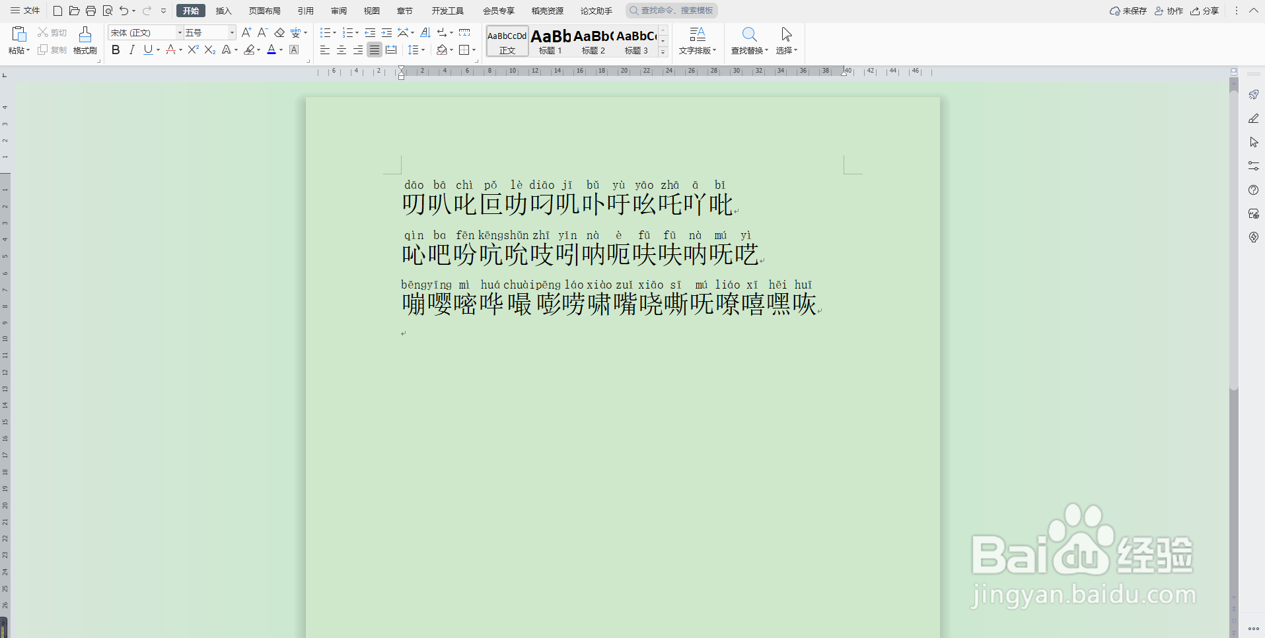The height and width of the screenshot is (638, 1265).
Task: Click the Redo arrow icon
Action: tap(147, 11)
